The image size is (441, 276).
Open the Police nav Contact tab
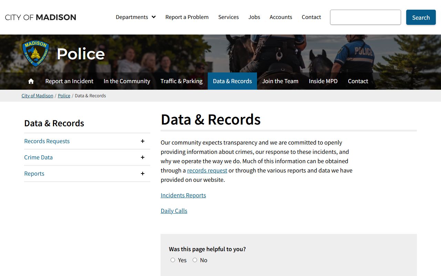pos(358,81)
